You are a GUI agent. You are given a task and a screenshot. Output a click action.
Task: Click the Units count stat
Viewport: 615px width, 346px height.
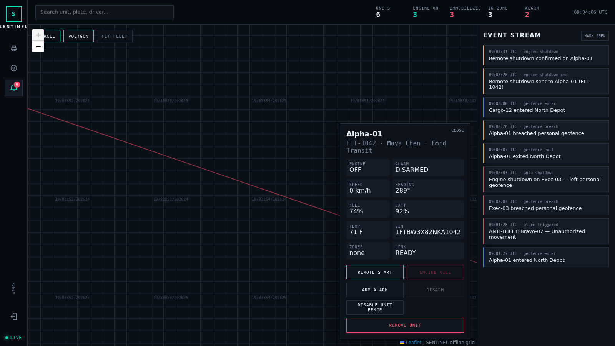pyautogui.click(x=383, y=12)
